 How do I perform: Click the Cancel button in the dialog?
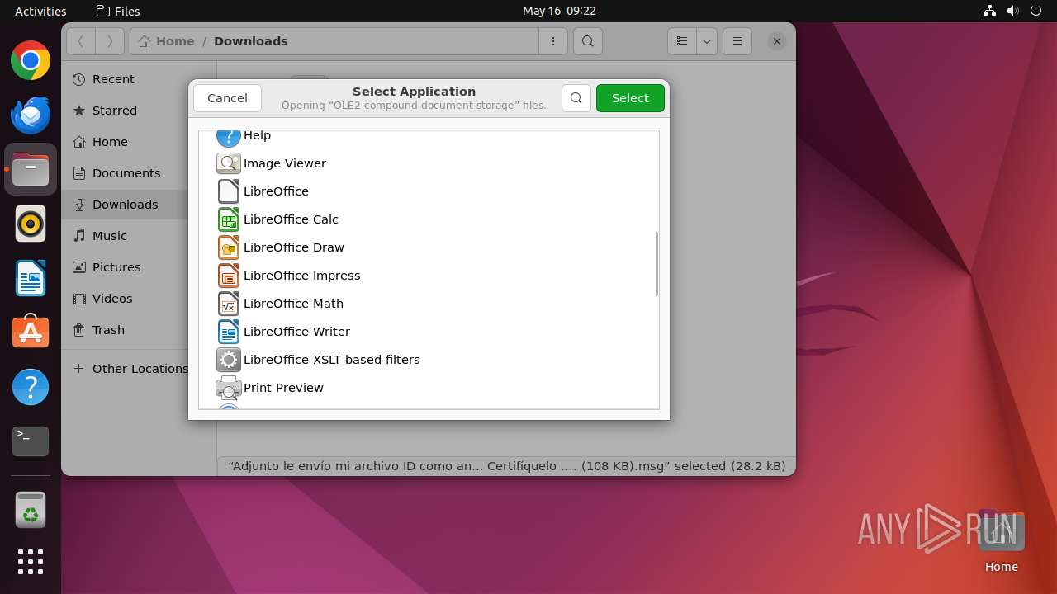[227, 98]
